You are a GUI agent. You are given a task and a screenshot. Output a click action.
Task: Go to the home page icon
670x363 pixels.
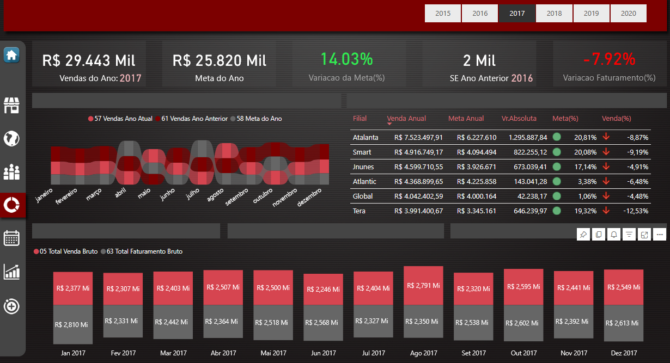(11, 55)
